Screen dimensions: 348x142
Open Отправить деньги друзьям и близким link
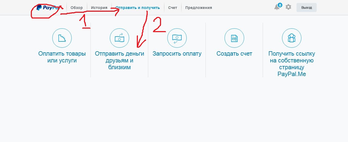tap(119, 61)
